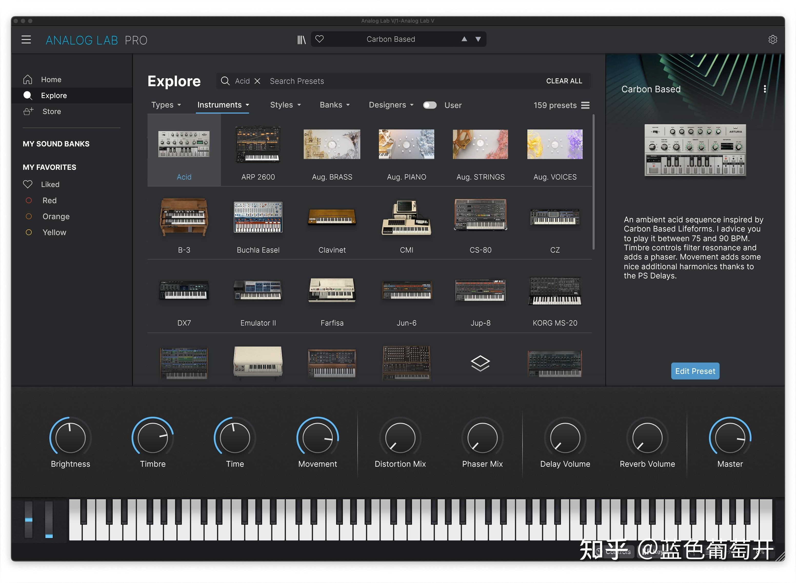Enable the User presets toggle

[430, 105]
